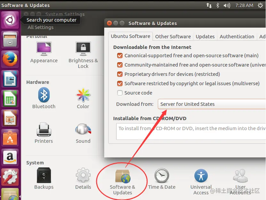Viewport: 266px width, 200px height.
Task: Switch to the Updates tab
Action: pos(205,37)
